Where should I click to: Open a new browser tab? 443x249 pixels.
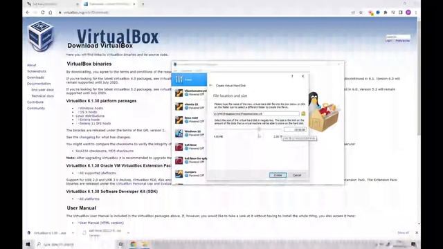(x=143, y=4)
